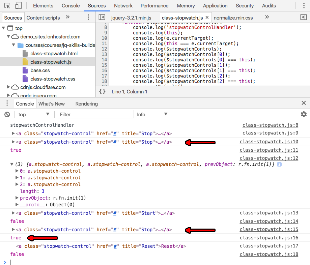Pretty print the source with curly braces icon

102,91
